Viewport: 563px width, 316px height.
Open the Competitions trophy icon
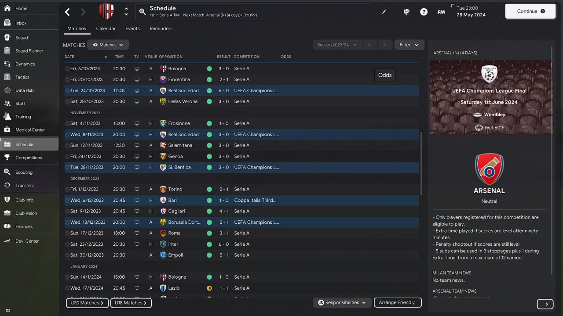click(x=7, y=158)
